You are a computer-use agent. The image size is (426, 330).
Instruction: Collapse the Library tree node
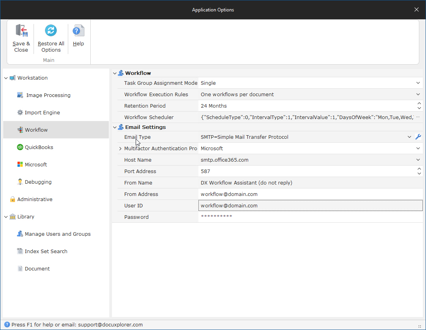pos(6,217)
